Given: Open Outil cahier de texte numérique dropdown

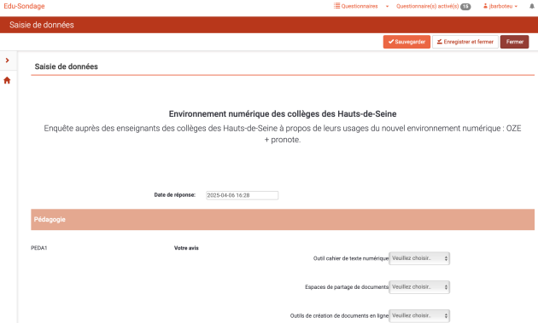Looking at the screenshot, I should (419, 258).
